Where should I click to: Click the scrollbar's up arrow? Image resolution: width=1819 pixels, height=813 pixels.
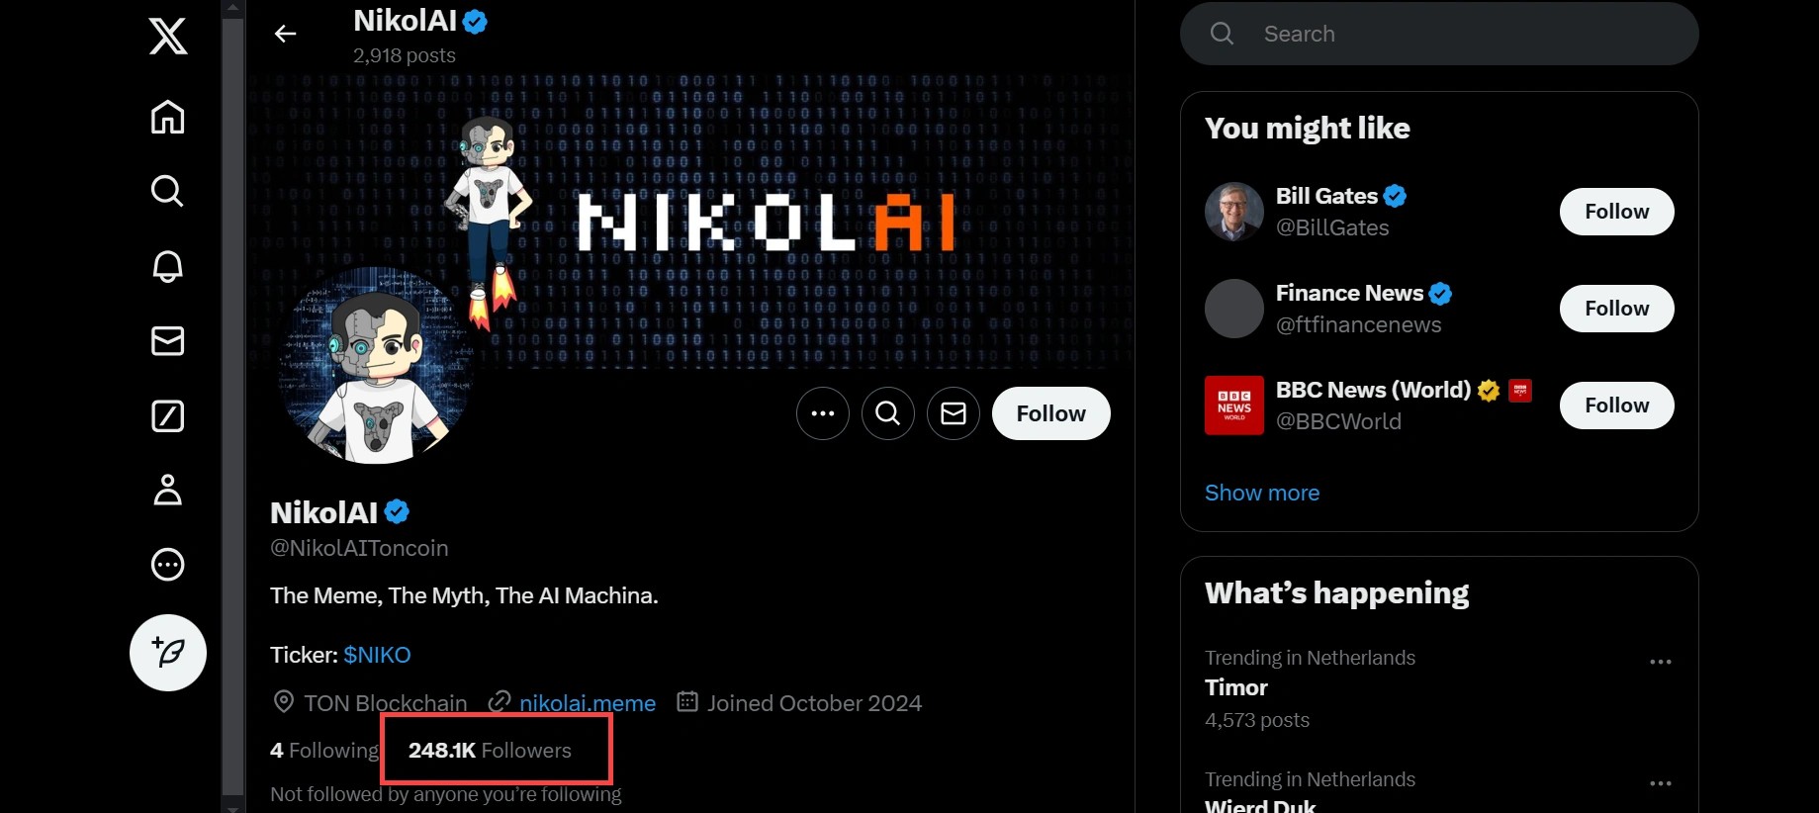tap(232, 8)
